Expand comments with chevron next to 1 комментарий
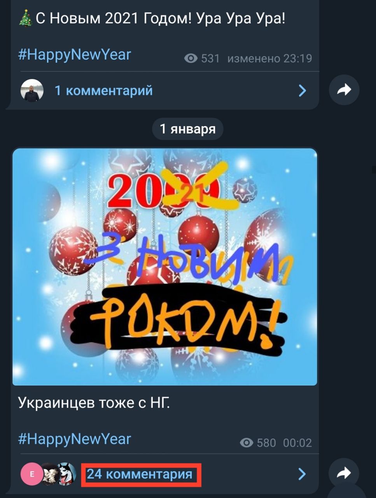Screen dimensions: 376x498 302,91
